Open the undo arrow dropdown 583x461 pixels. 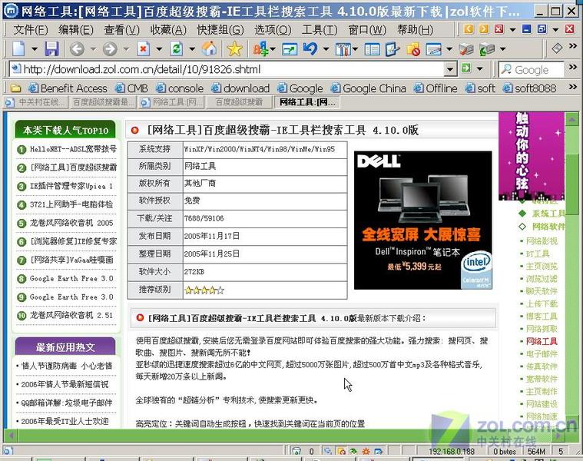coord(326,48)
